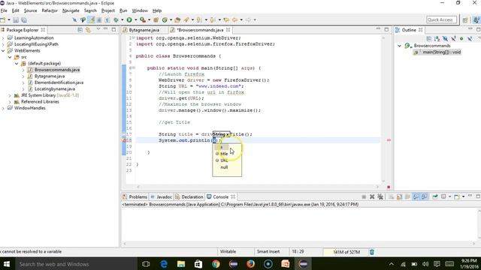Toggle Word Wrap in Console toolbar

(407, 196)
